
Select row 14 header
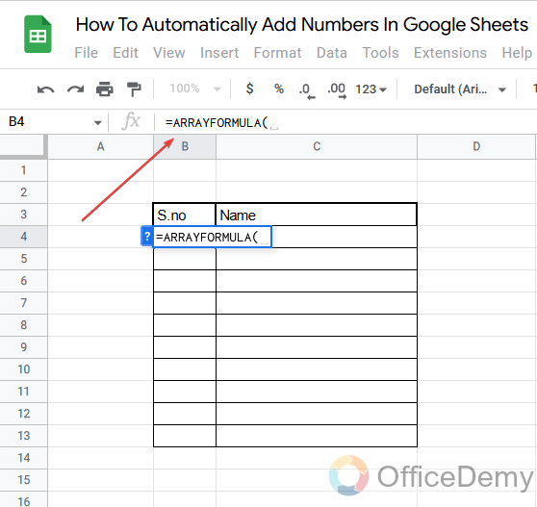(23, 458)
